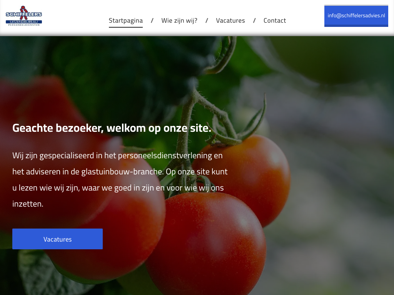Click the red figure in the logo
Screen dimensions: 394x295
(x=24, y=13)
